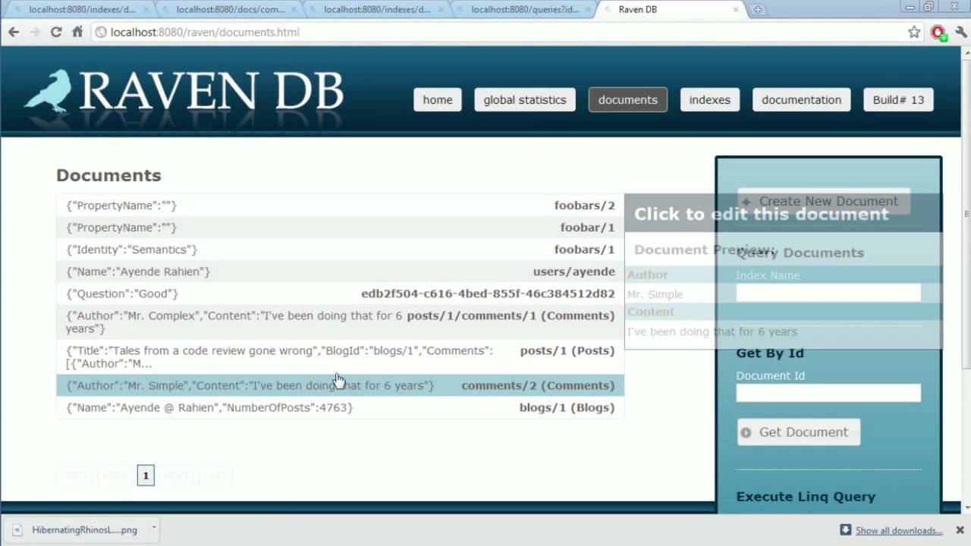Viewport: 971px width, 546px height.
Task: Open the foobars/1 Semantics document row
Action: [x=340, y=249]
